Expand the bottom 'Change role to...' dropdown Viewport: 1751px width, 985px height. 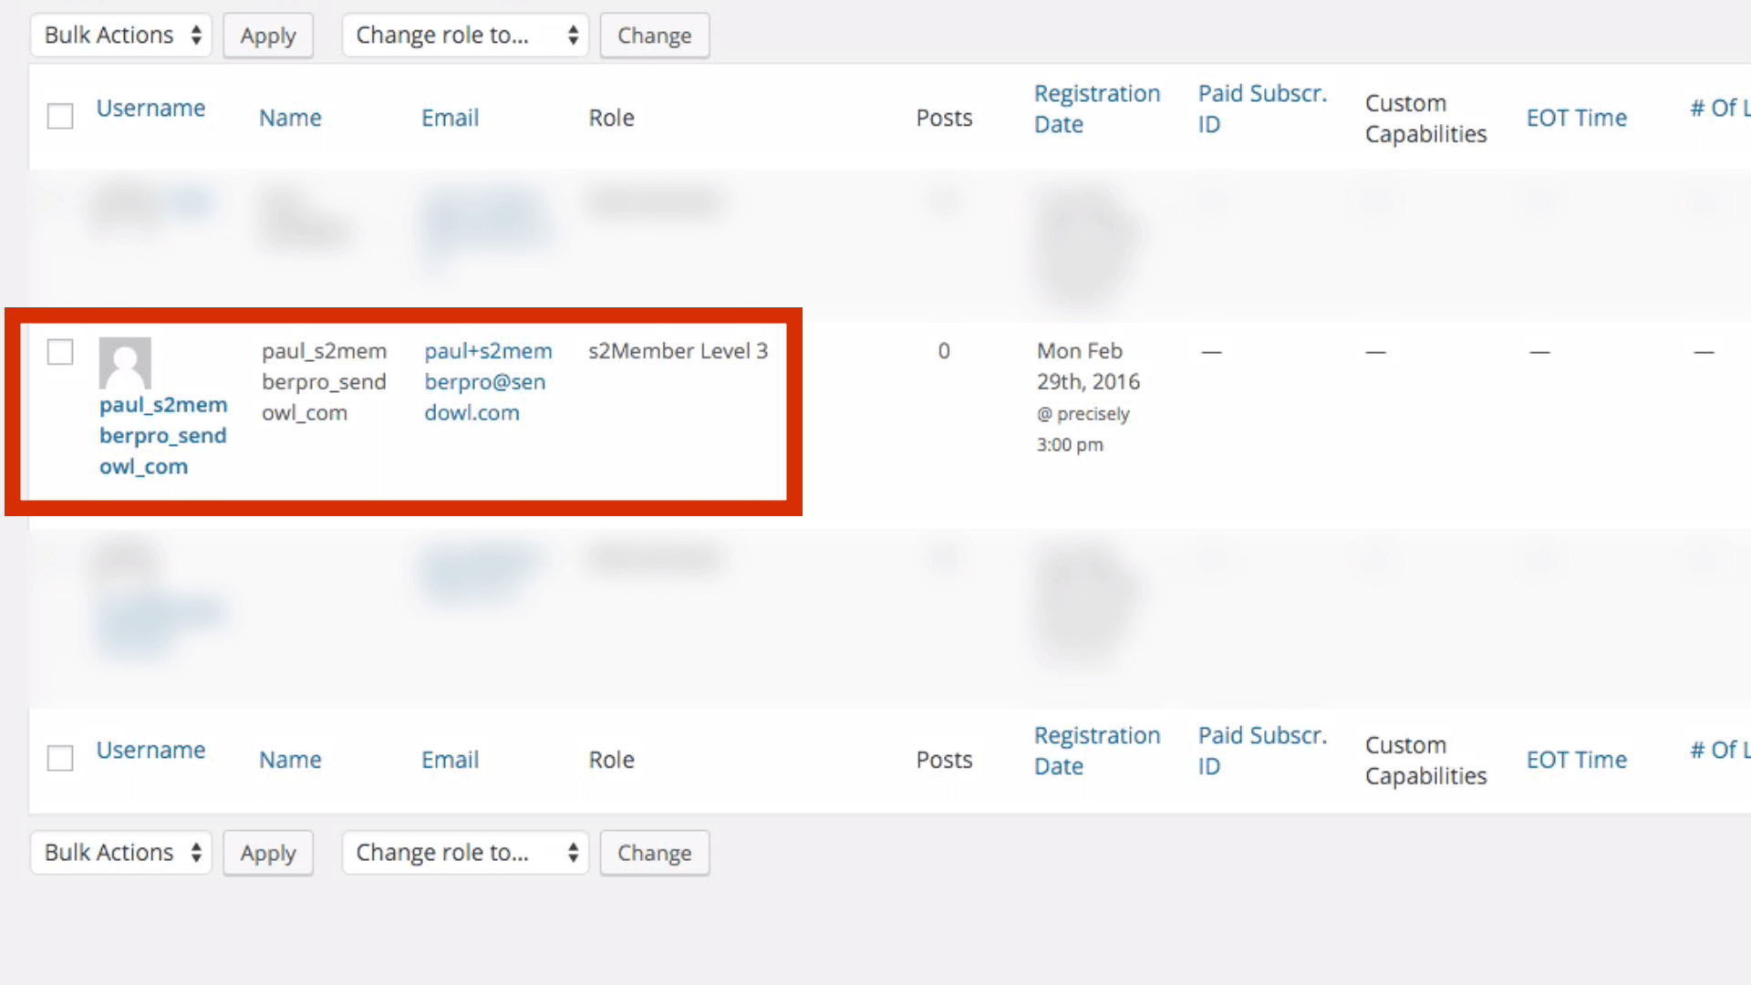465,853
